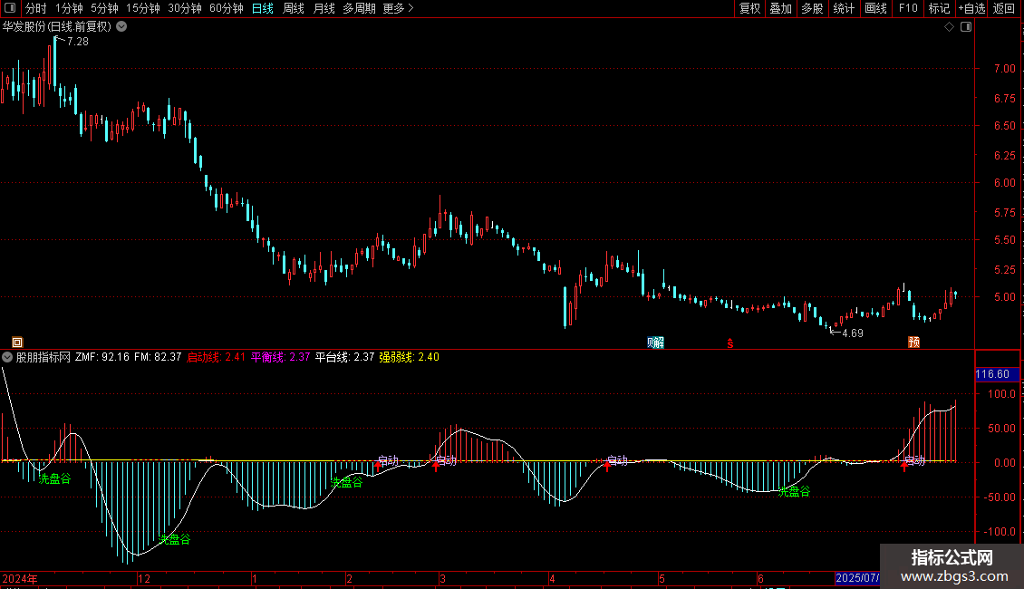Toggle the left sidebar panel icon
The width and height of the screenshot is (1024, 589).
point(11,8)
